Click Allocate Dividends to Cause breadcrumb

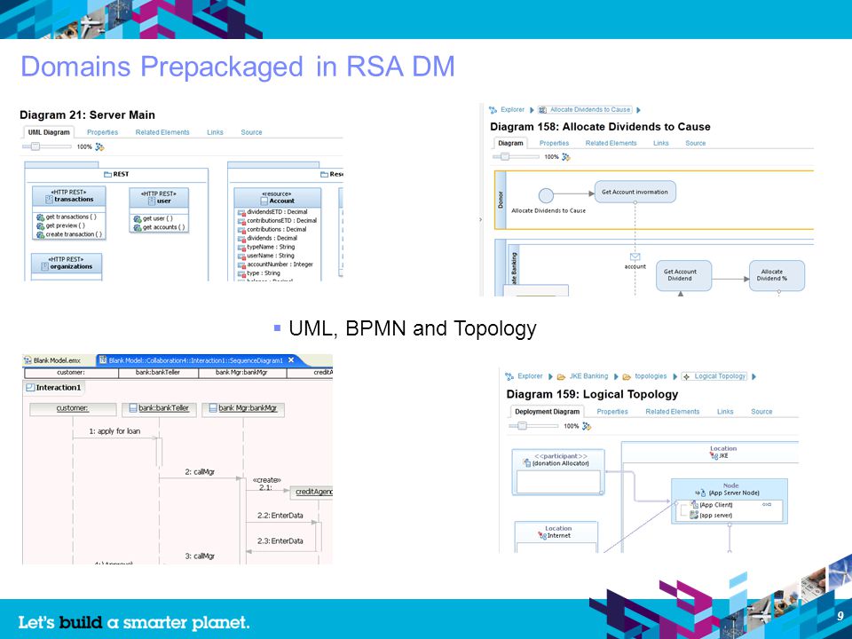(x=585, y=110)
